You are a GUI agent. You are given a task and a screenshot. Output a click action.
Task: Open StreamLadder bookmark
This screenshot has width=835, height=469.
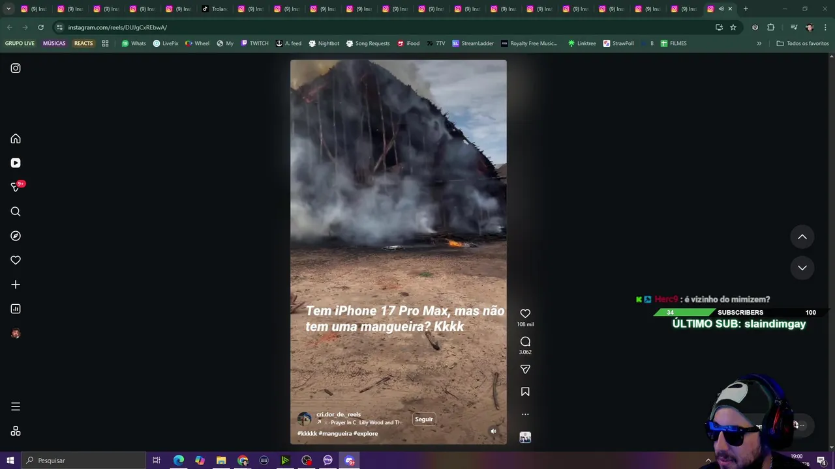(473, 44)
